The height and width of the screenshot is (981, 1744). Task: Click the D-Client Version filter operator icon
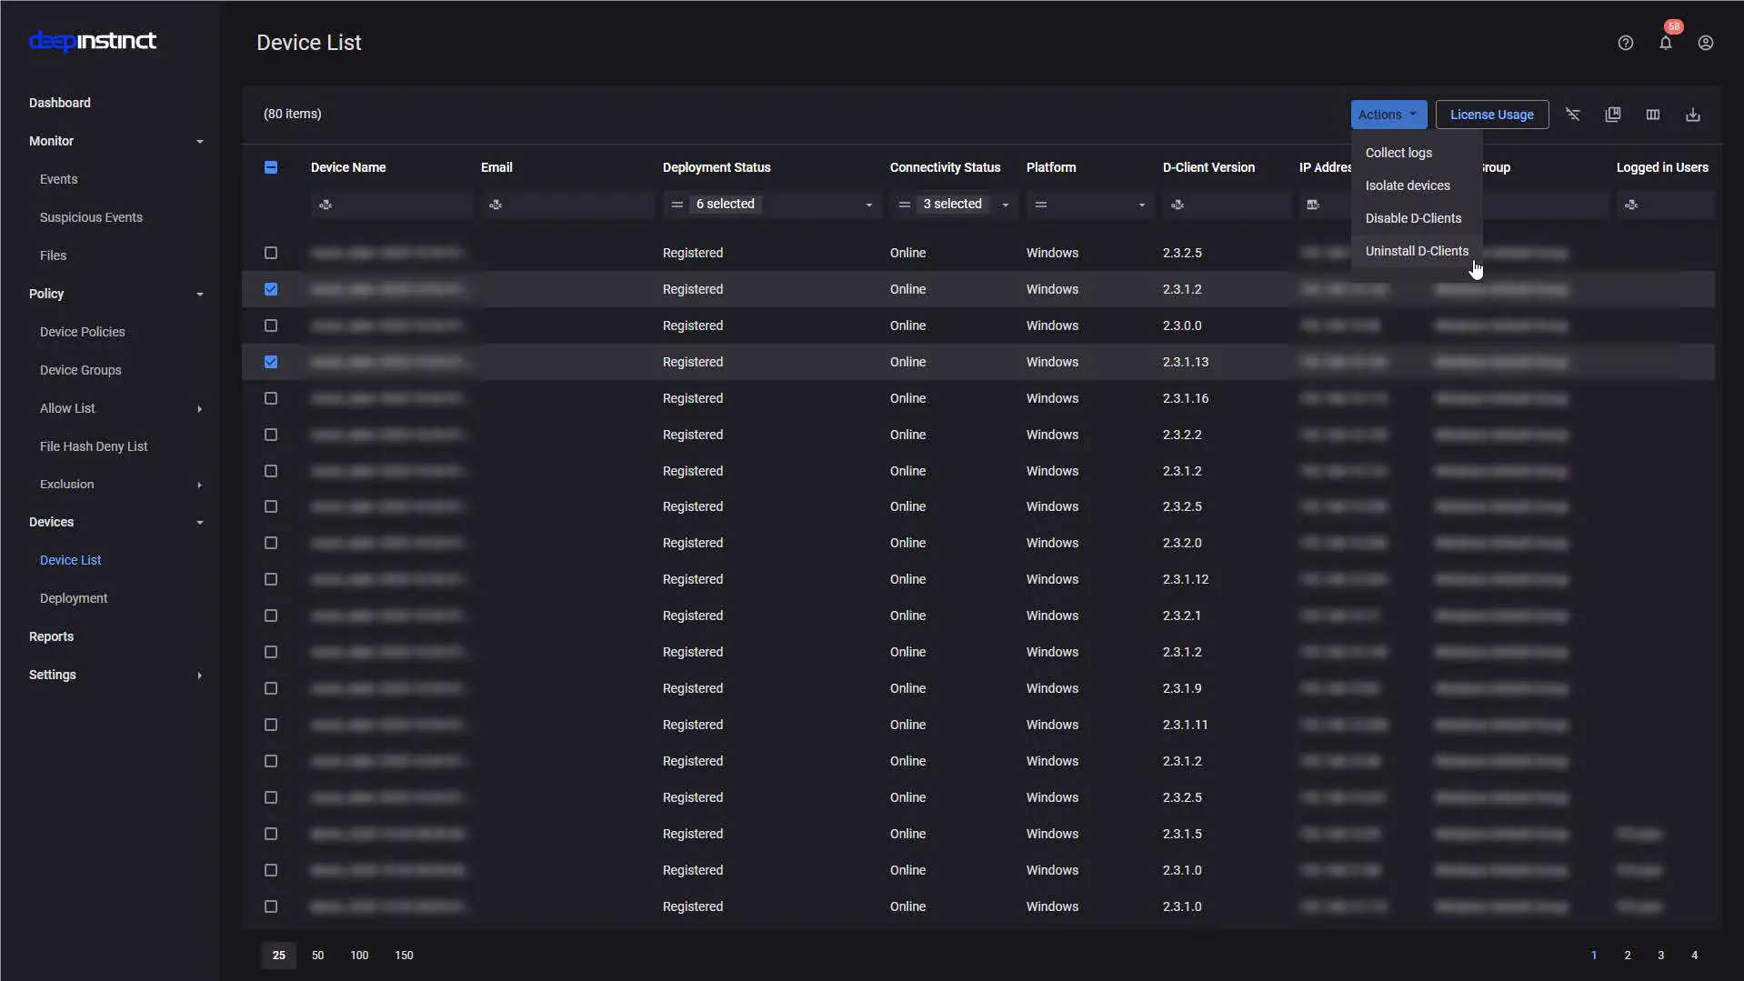(x=1178, y=205)
